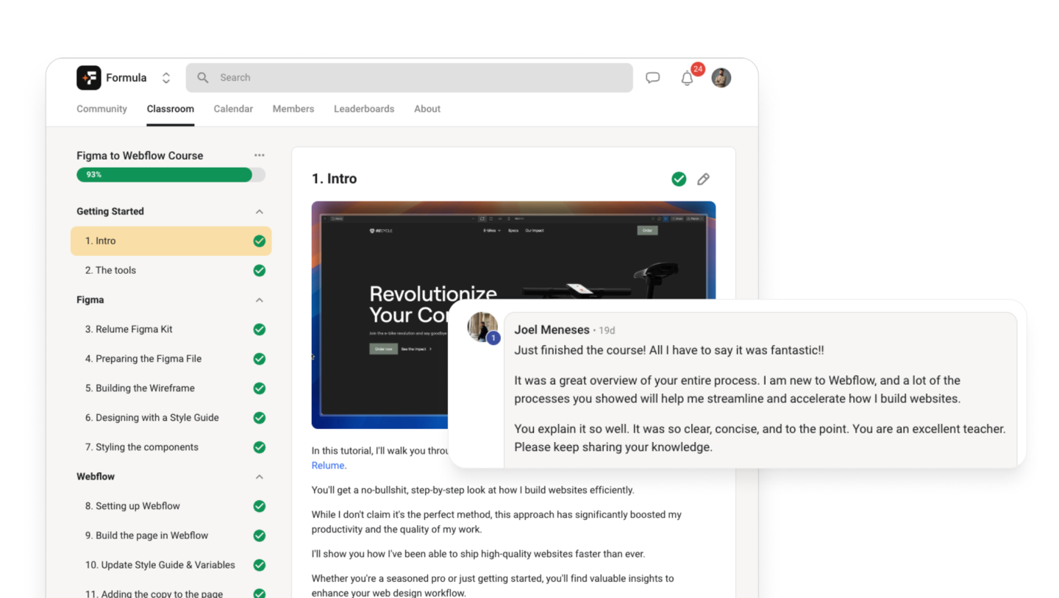Click the Figma section heading
Viewport: 1059px width, 598px height.
[x=90, y=300]
